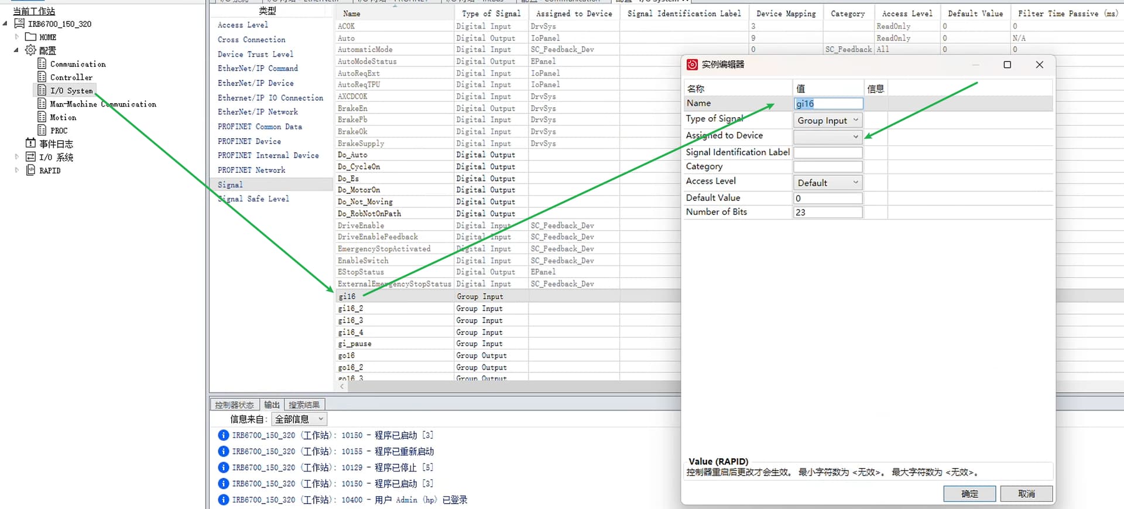
Task: Click the Default Value column header
Action: coord(975,13)
